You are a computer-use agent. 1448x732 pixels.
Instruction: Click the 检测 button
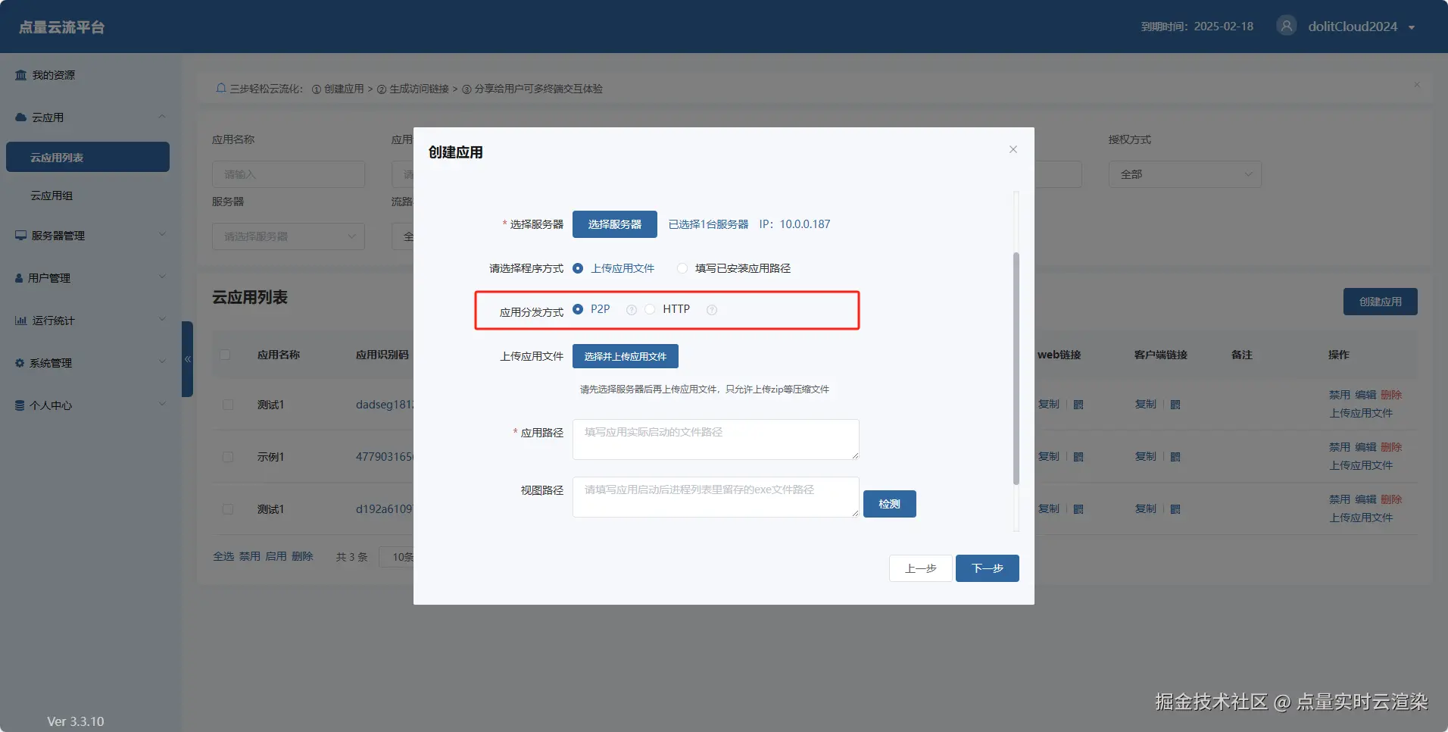(890, 504)
